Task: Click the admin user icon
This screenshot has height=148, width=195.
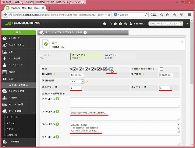Action: pos(131,24)
